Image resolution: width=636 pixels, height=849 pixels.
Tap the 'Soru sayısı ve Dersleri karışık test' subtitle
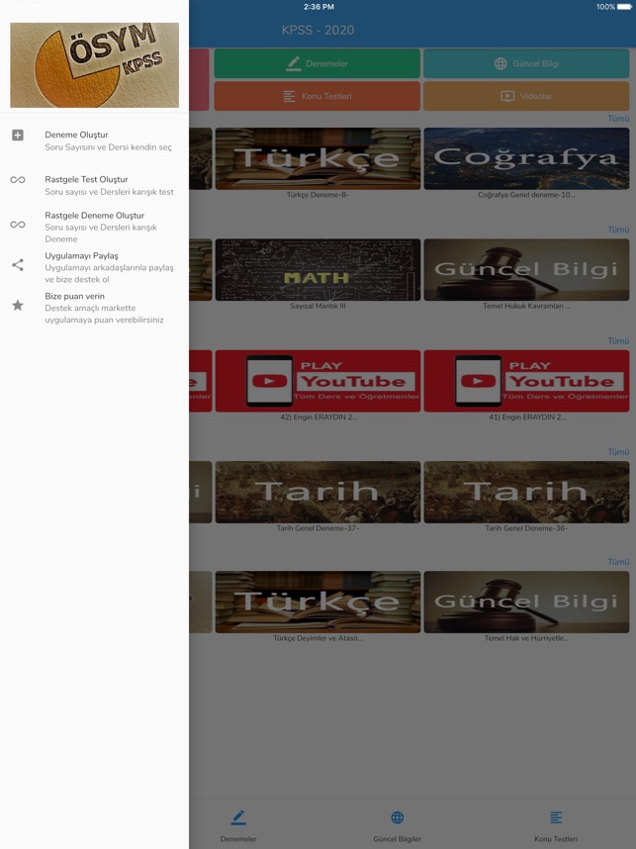tap(110, 192)
